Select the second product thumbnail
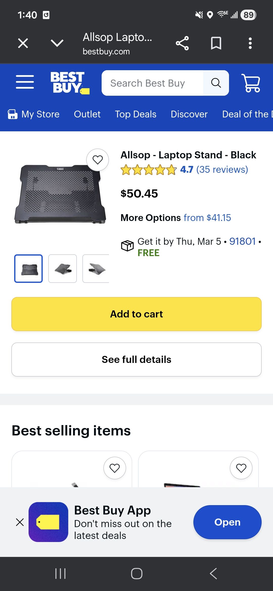Image resolution: width=273 pixels, height=591 pixels. [62, 268]
